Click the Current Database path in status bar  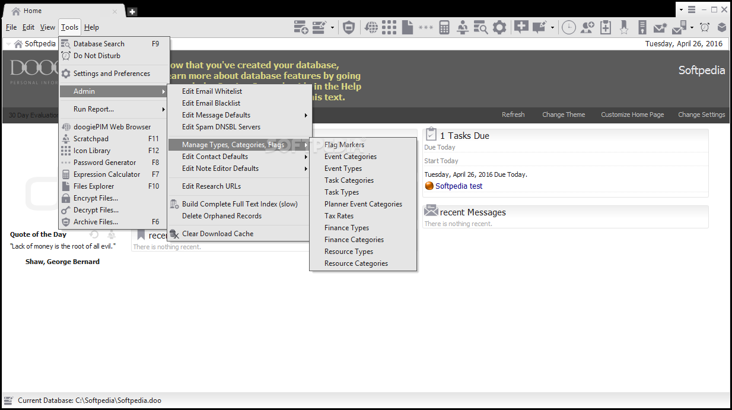[x=90, y=401]
